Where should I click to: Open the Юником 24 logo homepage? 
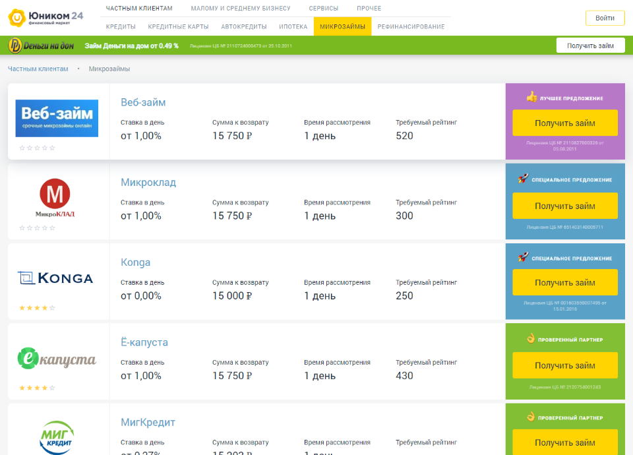pos(45,17)
